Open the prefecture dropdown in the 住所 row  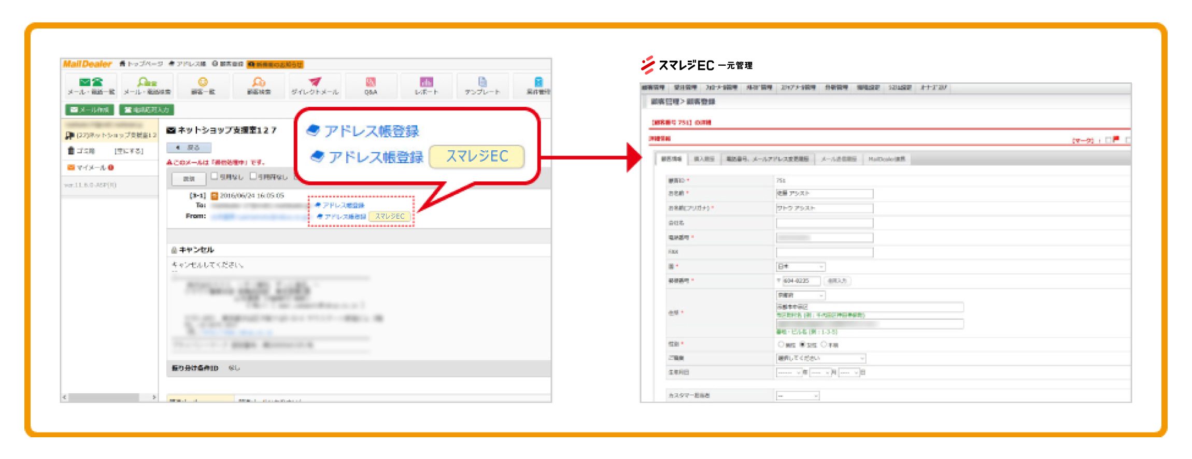pos(801,295)
